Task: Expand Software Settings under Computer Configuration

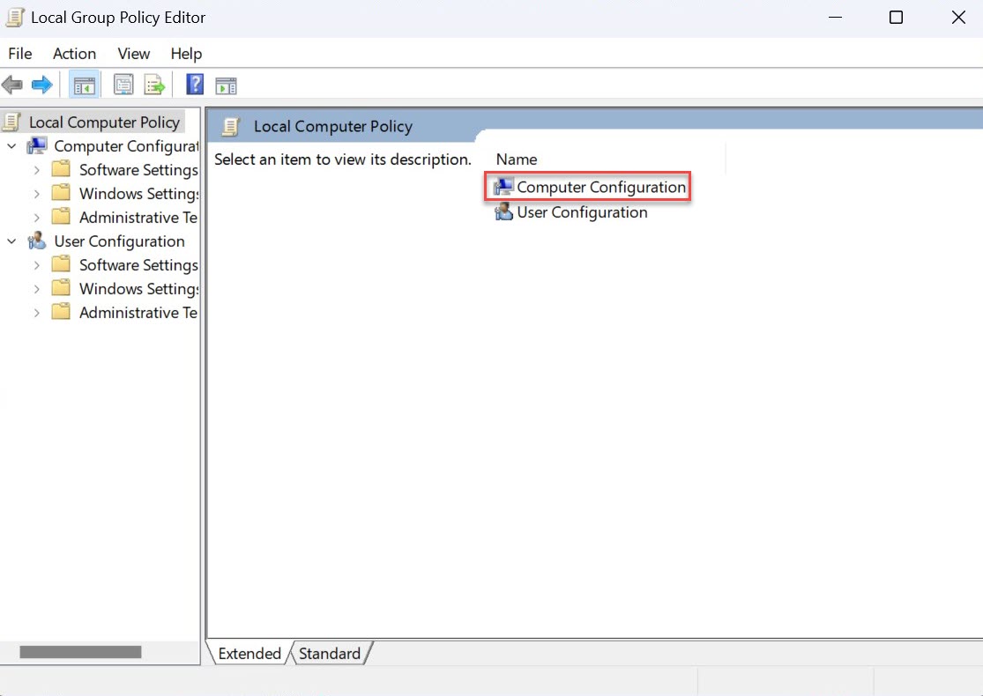Action: tap(36, 170)
